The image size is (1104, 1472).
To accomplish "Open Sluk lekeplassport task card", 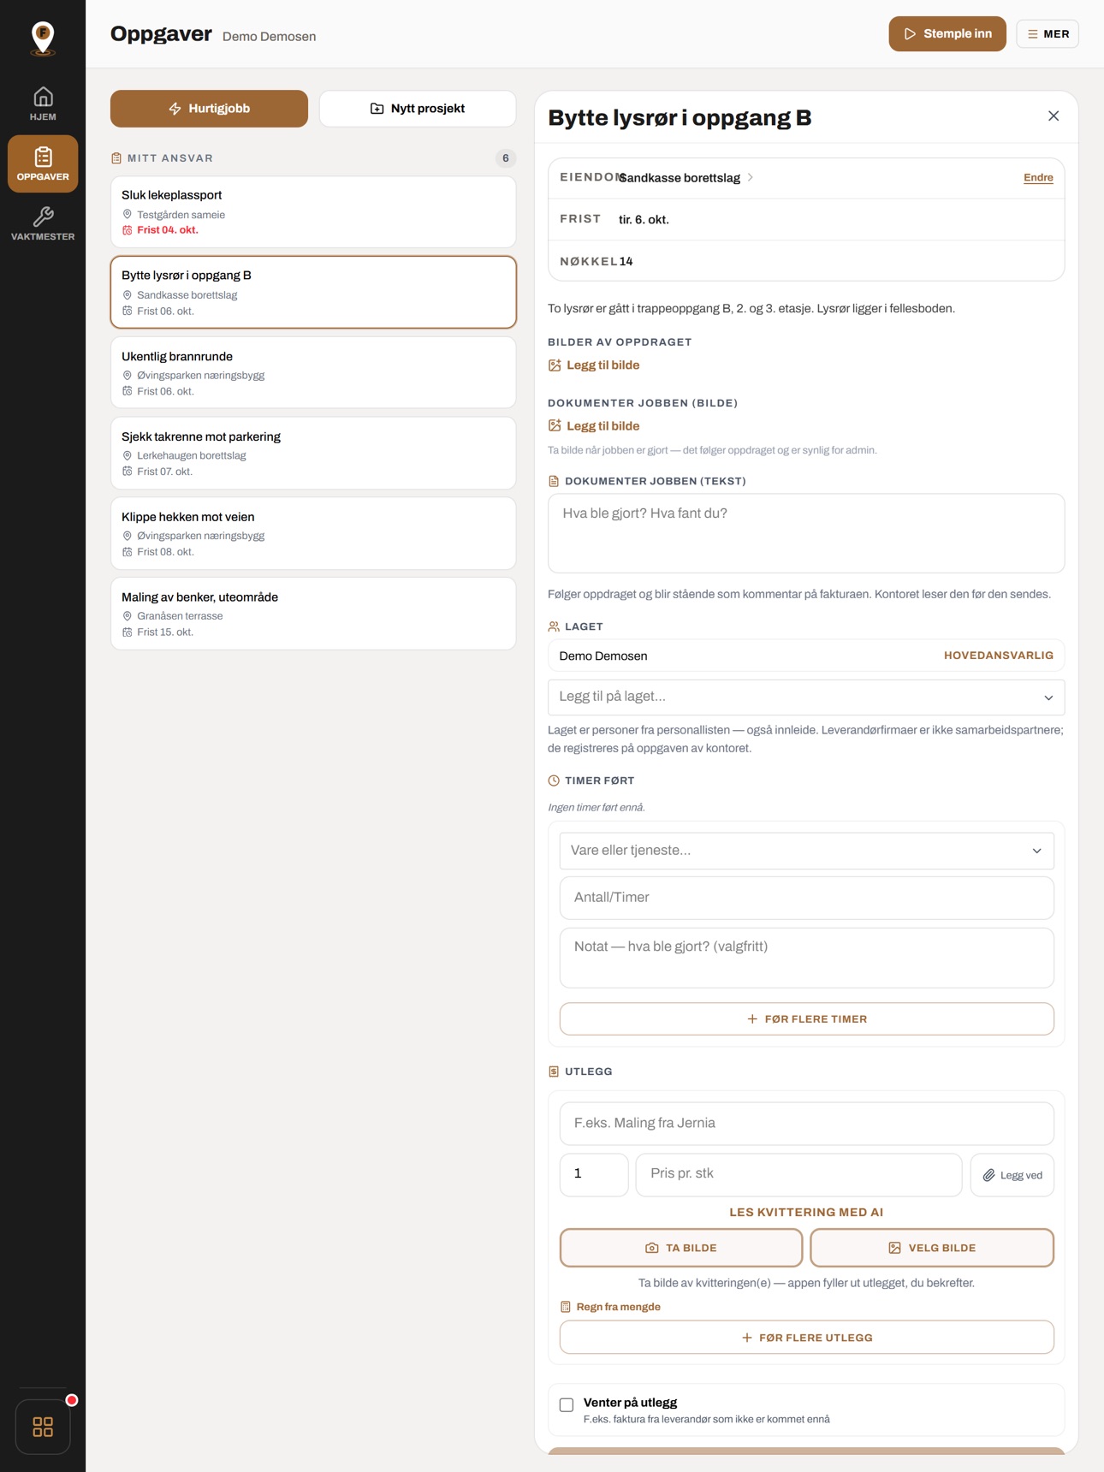I will [x=313, y=212].
